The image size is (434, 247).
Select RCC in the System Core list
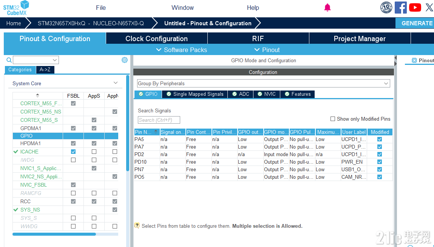[x=25, y=201]
